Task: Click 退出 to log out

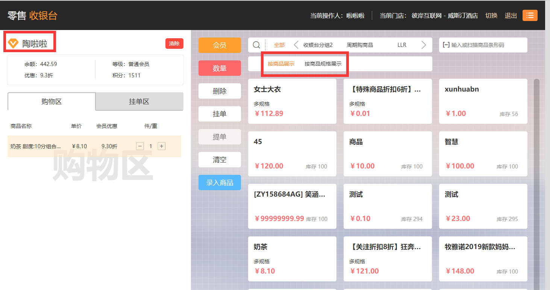Action: (x=511, y=16)
